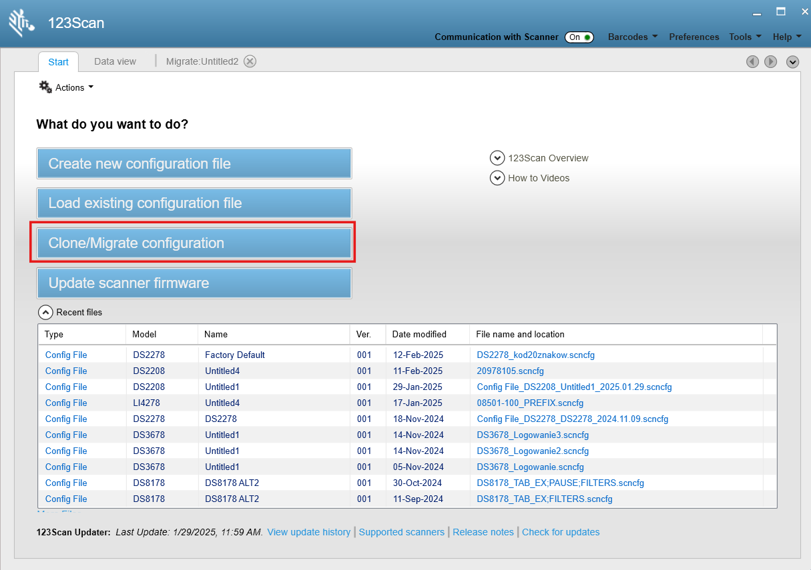Expand the How to Videos section
Screen dimensions: 811x570
[x=497, y=178]
